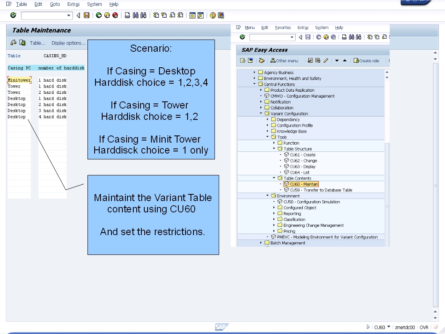Expand the Agency Business folder
Viewport: 445px width, 334px height.
(x=254, y=72)
